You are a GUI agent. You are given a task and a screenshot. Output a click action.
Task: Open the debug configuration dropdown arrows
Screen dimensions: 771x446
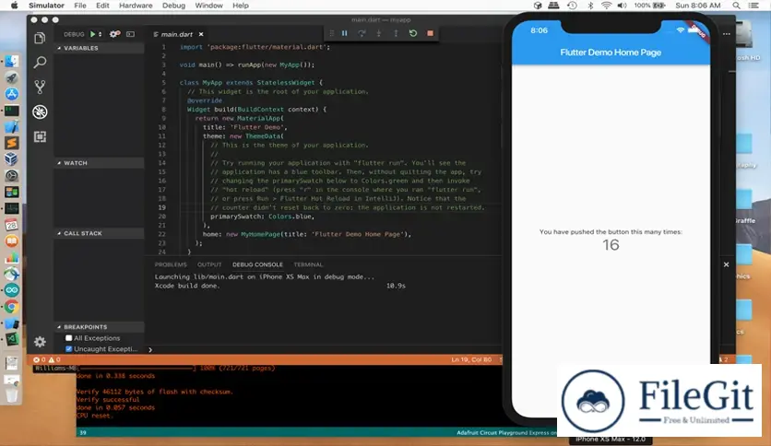(101, 34)
